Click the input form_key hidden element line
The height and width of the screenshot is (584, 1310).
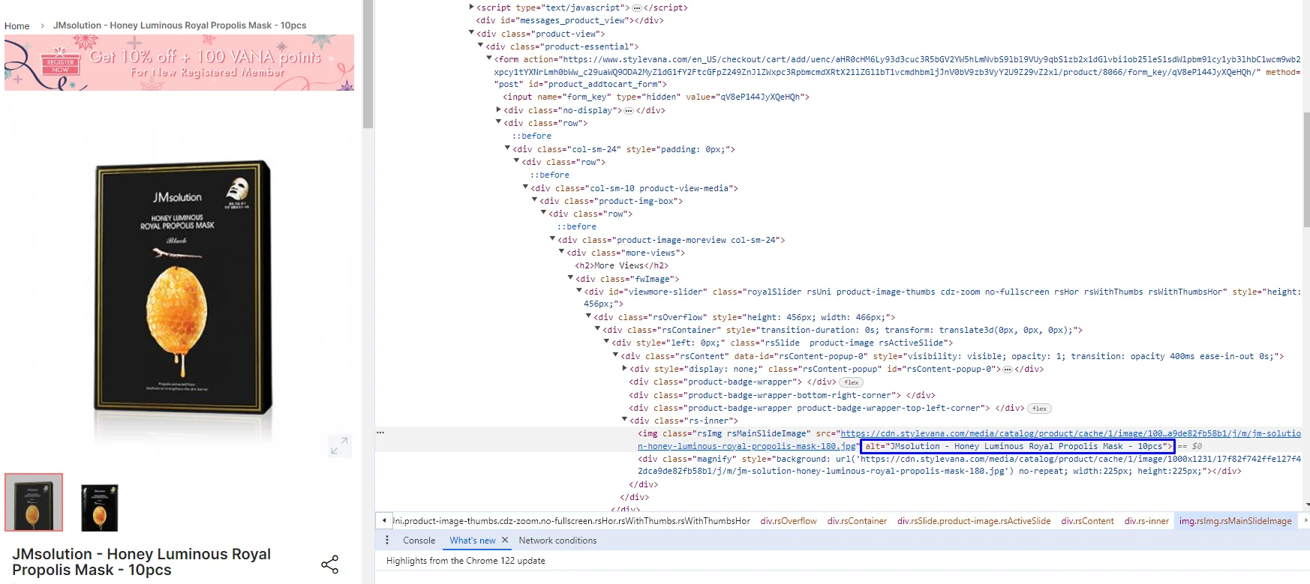(x=657, y=97)
